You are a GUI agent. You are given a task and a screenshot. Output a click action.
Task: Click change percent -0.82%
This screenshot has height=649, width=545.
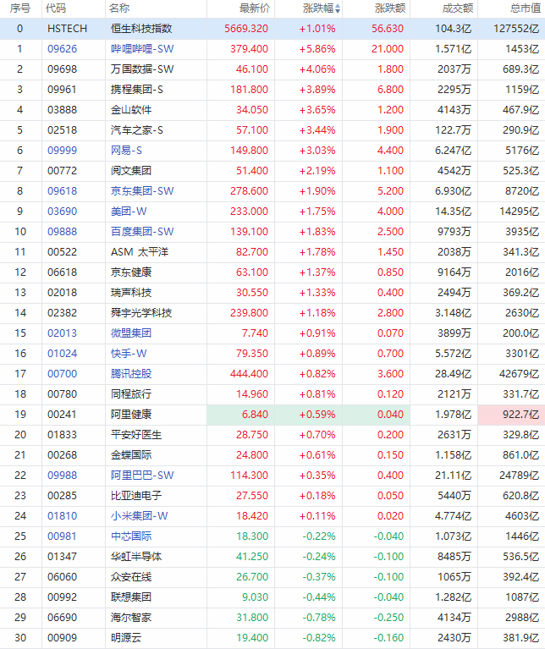pyautogui.click(x=319, y=637)
